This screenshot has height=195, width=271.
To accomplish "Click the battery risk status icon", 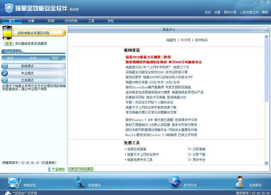I will (x=7, y=33).
